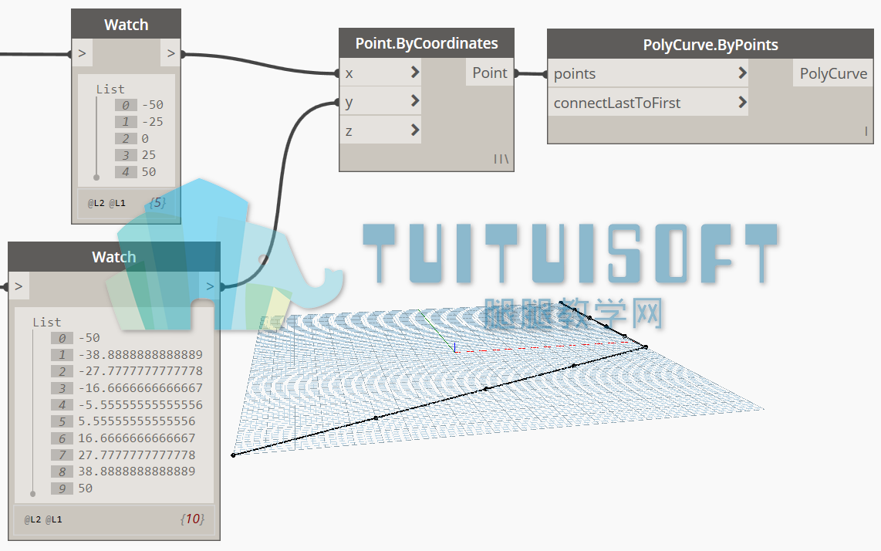Select the Point output port
Viewport: 881px width, 551px height.
(x=489, y=73)
